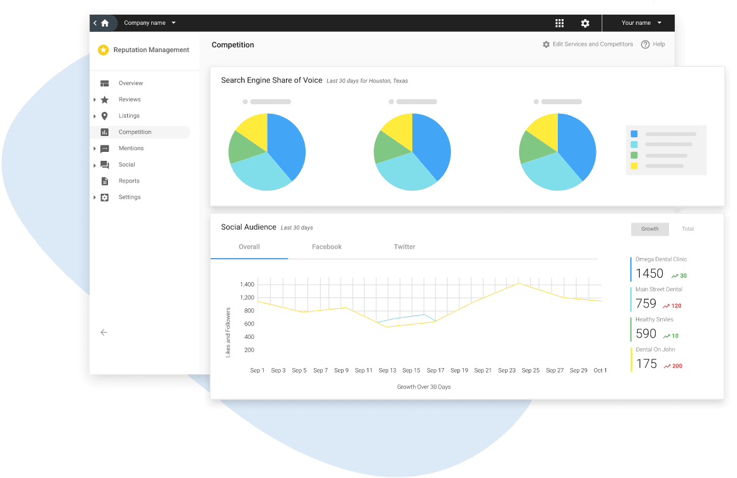This screenshot has height=478, width=737.
Task: Open settings via top gear icon
Action: [x=585, y=23]
